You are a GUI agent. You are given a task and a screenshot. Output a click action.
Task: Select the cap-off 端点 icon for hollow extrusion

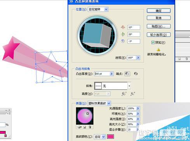(x=136, y=74)
